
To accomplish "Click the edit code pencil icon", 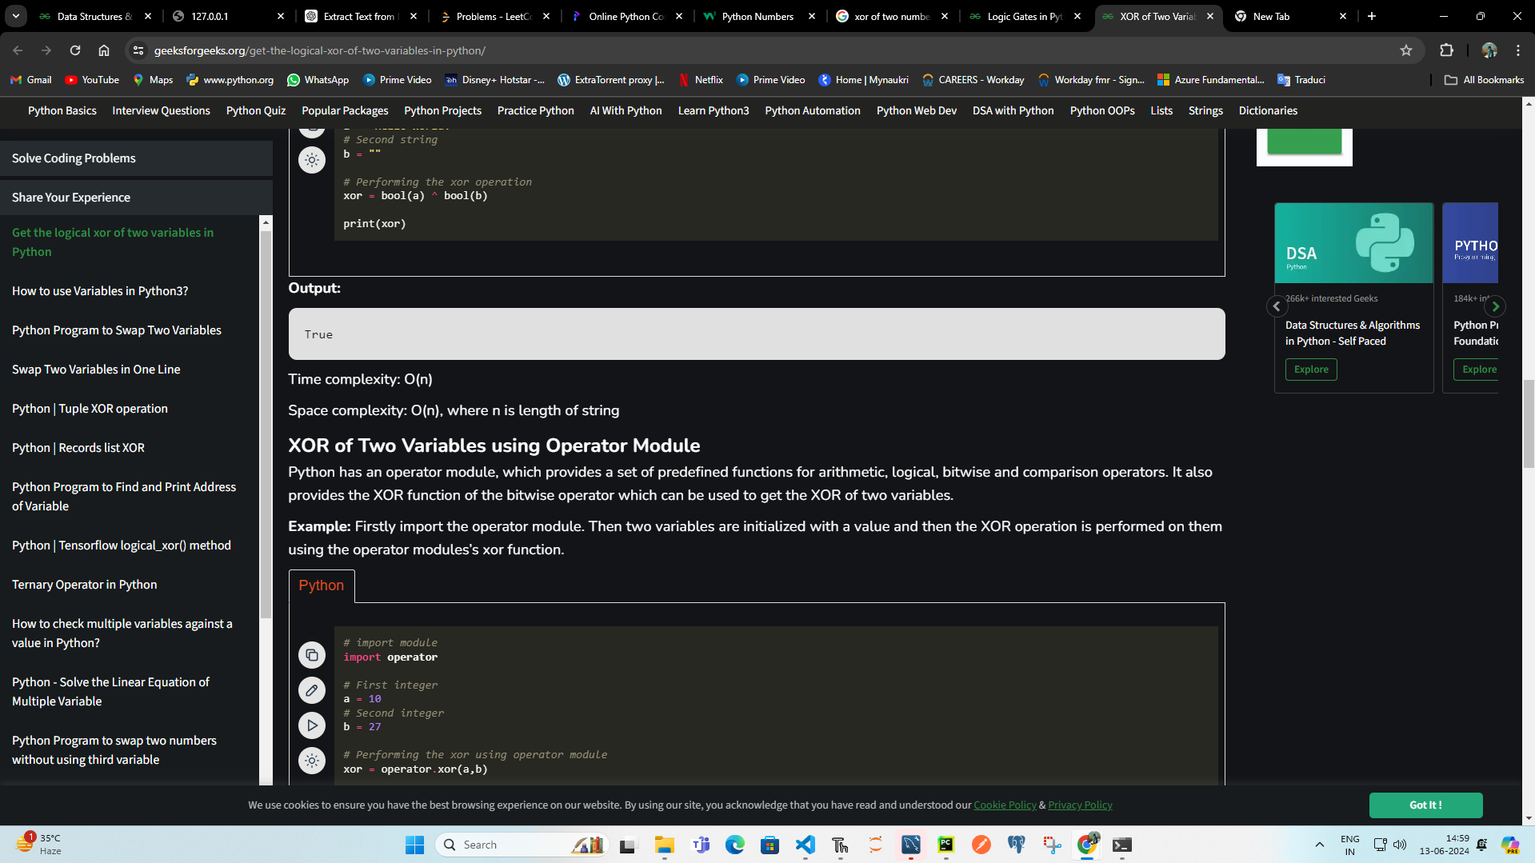I will pos(312,690).
